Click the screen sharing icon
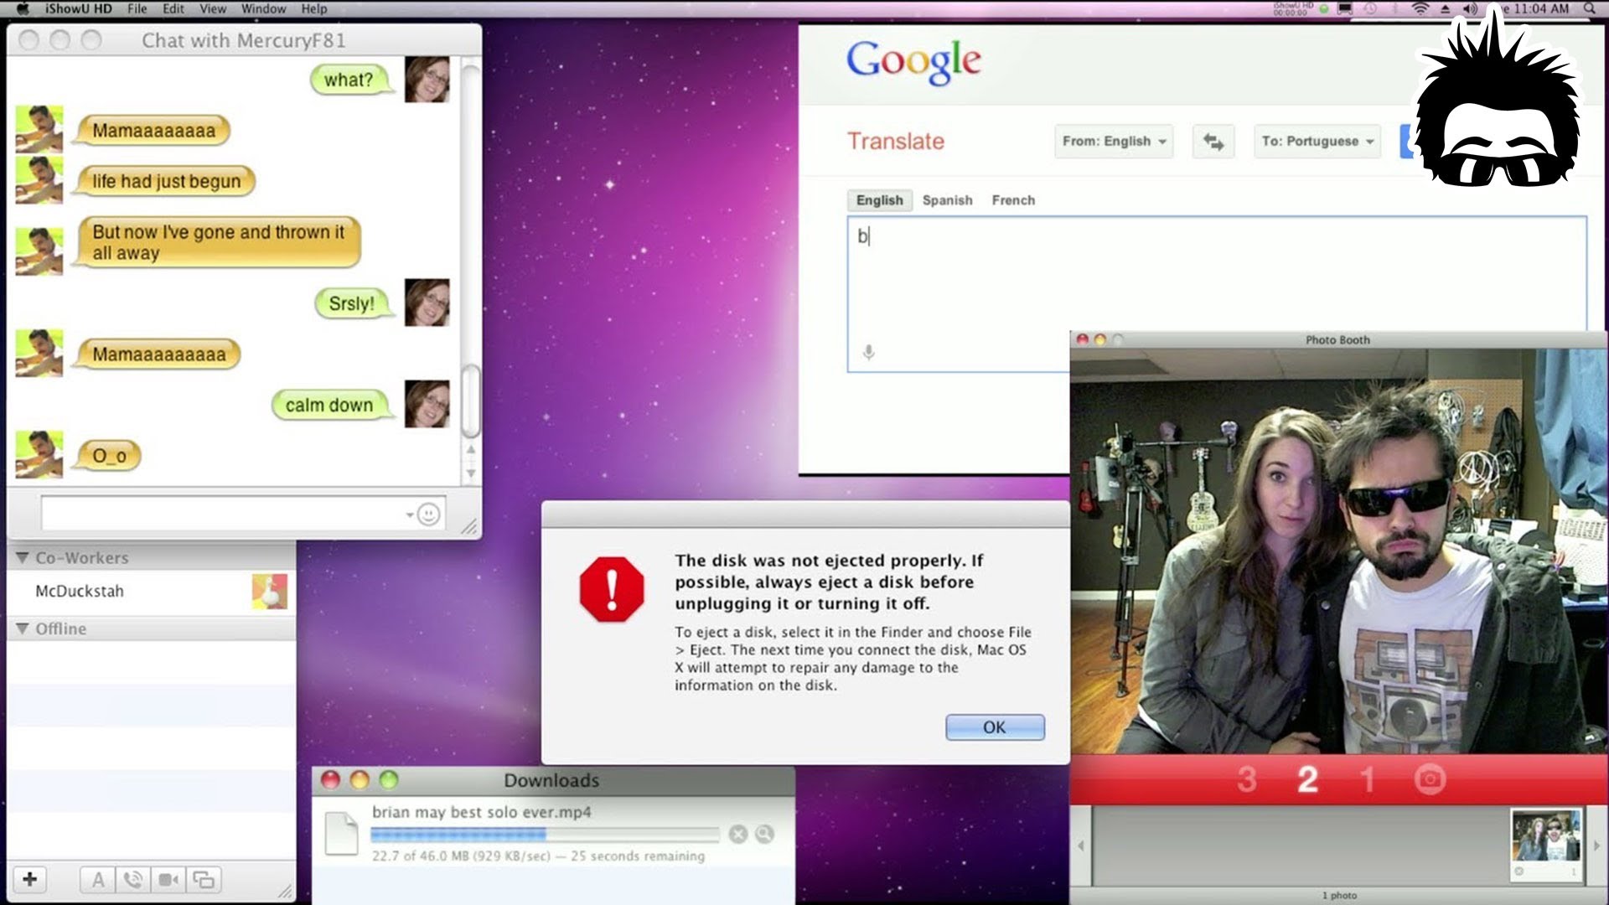The width and height of the screenshot is (1609, 905). (x=204, y=880)
